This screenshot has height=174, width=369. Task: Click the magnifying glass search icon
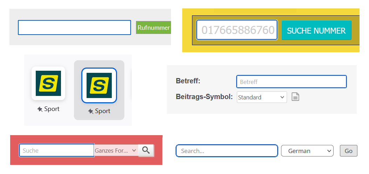point(146,151)
